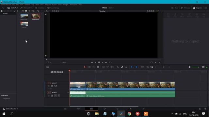The image size is (209, 117).
Task: Solo the Audio 1 track
Action: coord(56,96)
